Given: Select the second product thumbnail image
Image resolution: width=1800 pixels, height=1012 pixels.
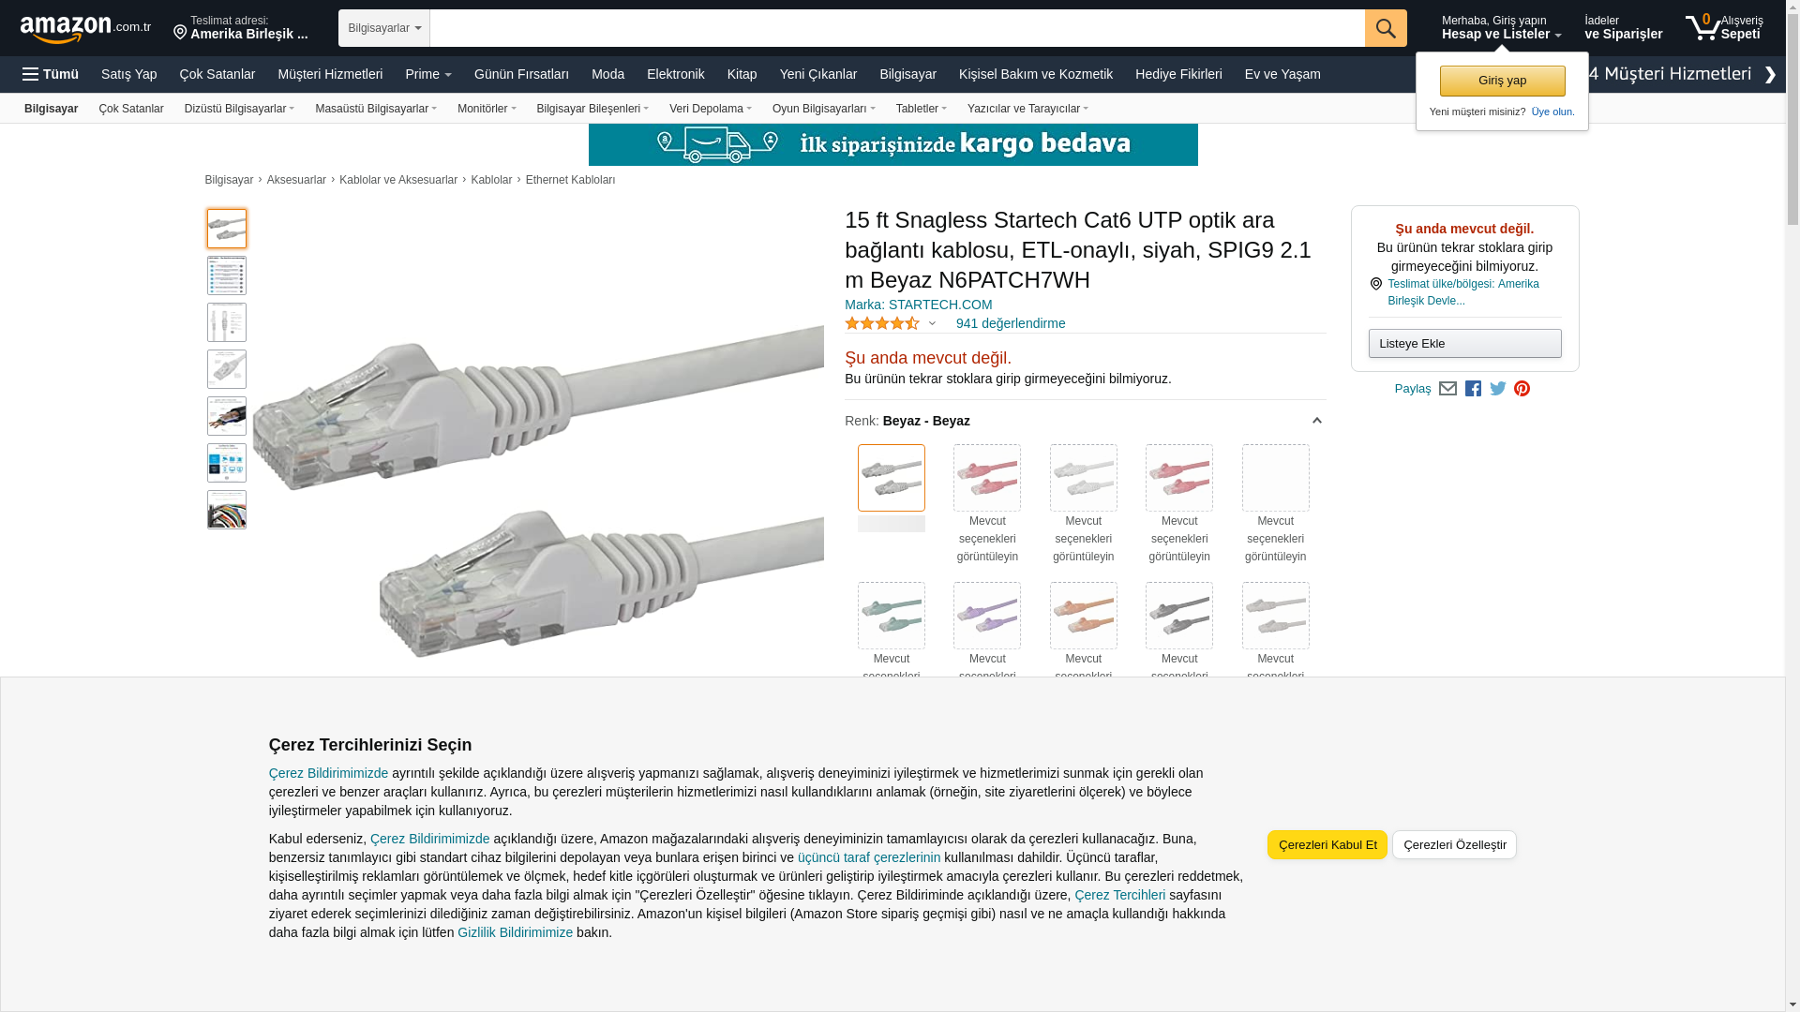Looking at the screenshot, I should pyautogui.click(x=227, y=275).
